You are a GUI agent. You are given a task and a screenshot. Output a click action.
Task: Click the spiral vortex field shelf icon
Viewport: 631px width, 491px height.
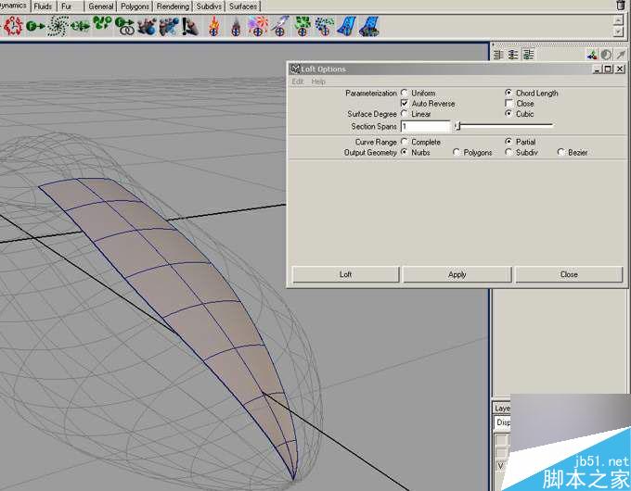pos(58,25)
